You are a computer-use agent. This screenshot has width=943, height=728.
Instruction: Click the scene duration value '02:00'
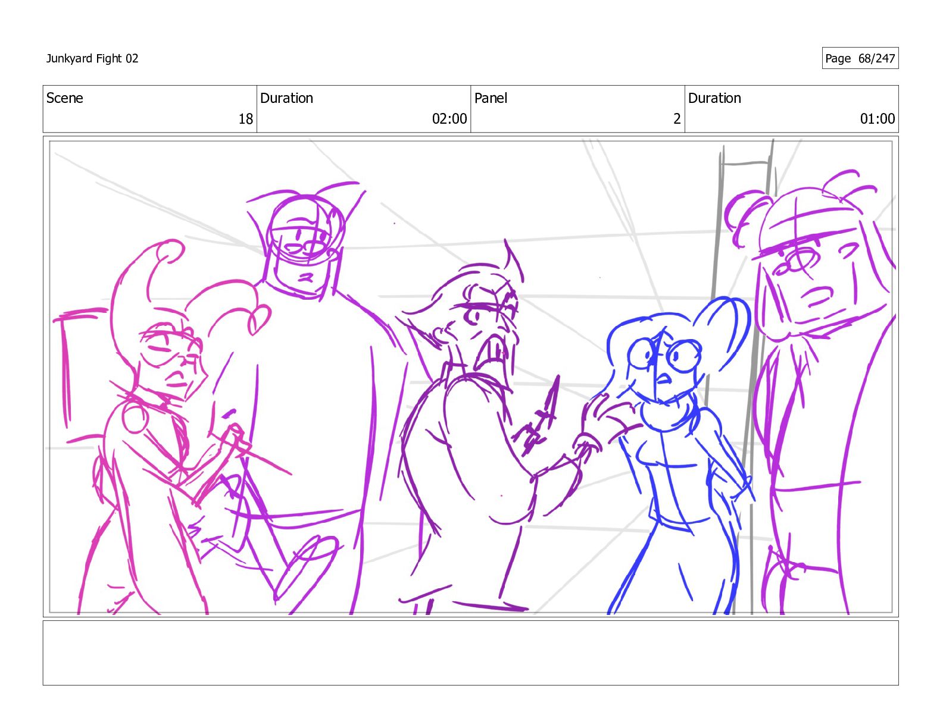[449, 119]
